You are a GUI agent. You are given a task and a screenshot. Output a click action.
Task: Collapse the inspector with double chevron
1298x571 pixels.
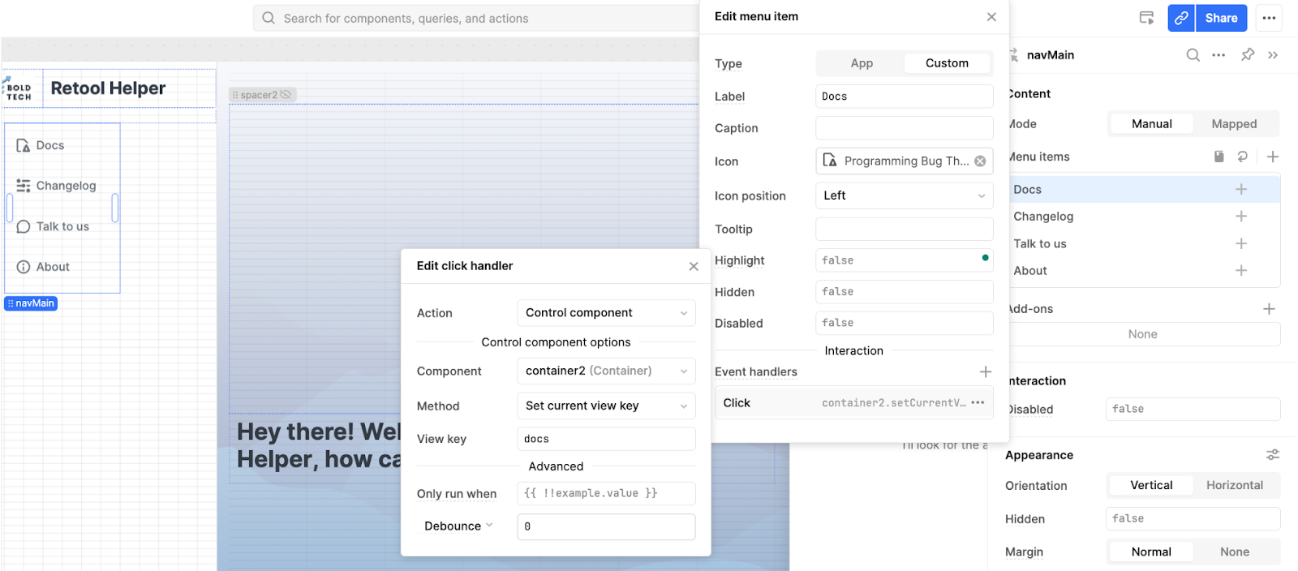(x=1273, y=55)
